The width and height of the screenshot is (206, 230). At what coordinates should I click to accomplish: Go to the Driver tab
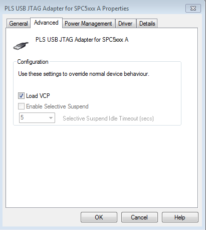125,24
